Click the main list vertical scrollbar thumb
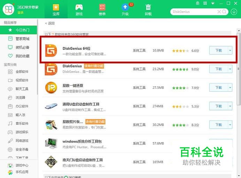 click(x=239, y=69)
